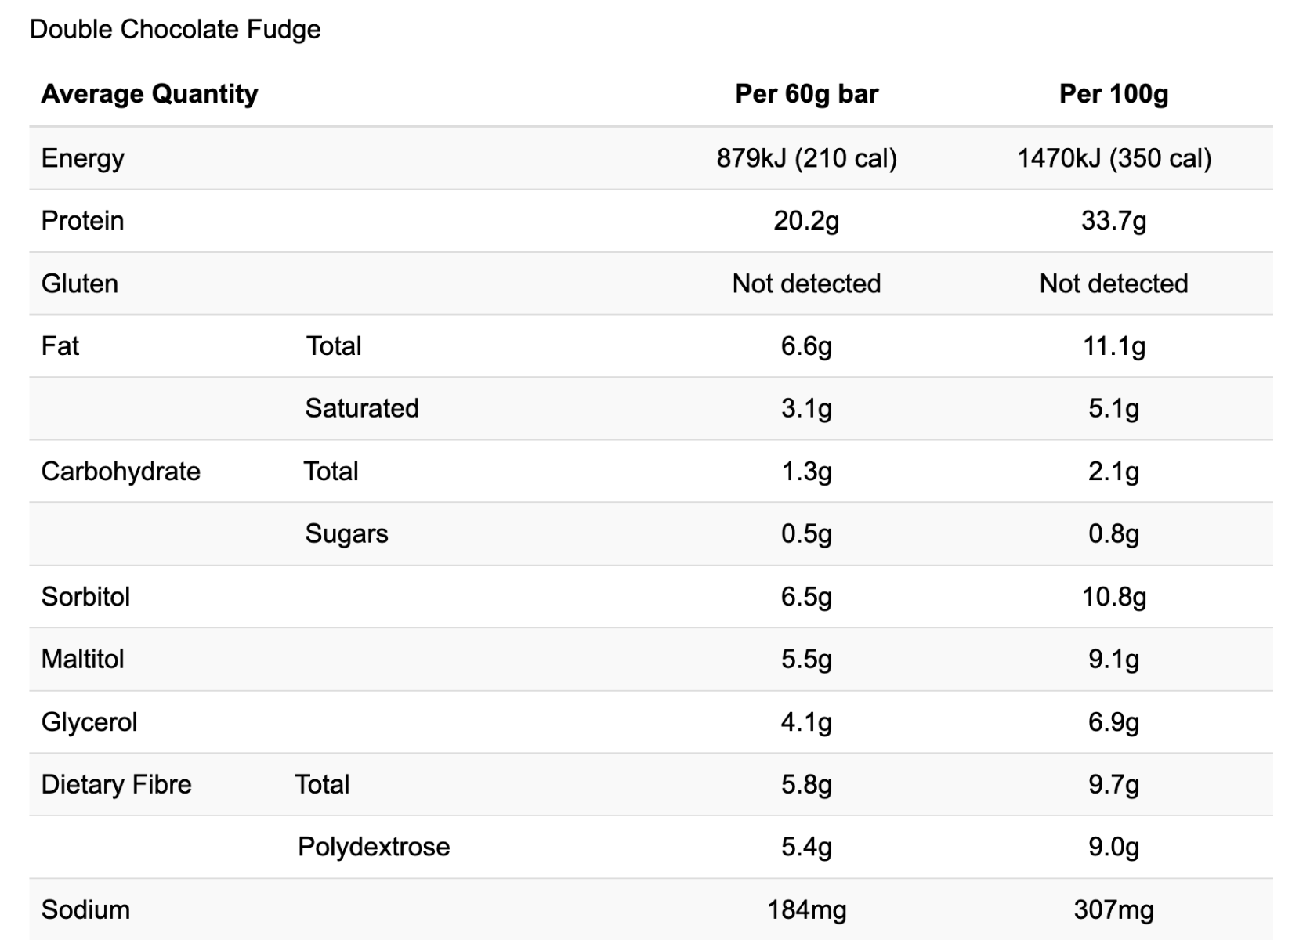The width and height of the screenshot is (1292, 940).
Task: Click the Polydextrose sub-label
Action: [x=374, y=847]
